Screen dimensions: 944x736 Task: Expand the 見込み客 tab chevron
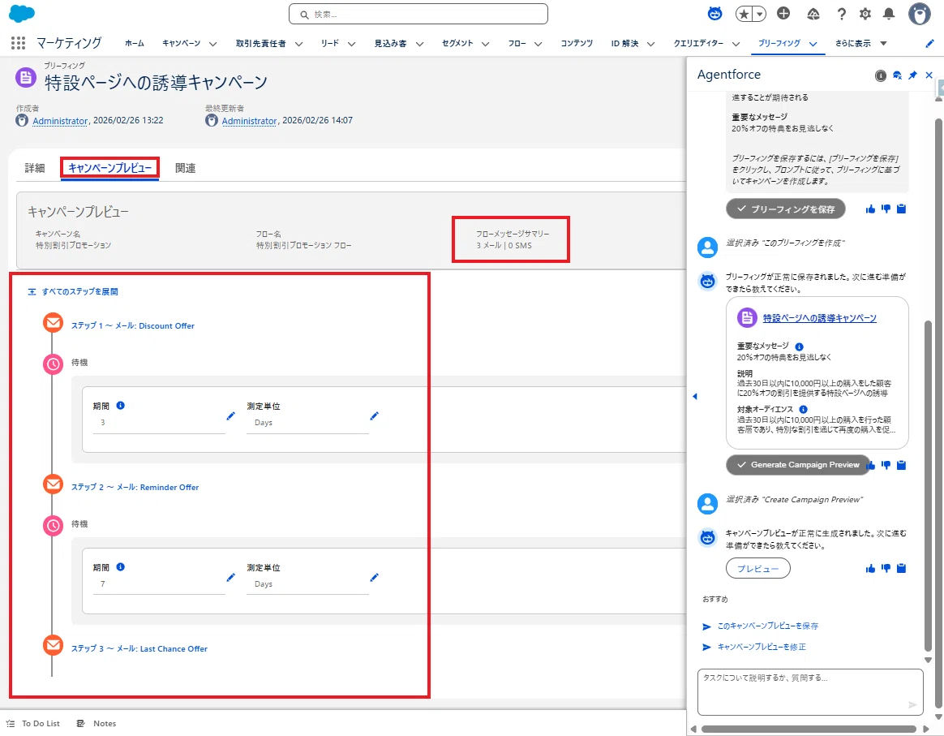point(419,44)
